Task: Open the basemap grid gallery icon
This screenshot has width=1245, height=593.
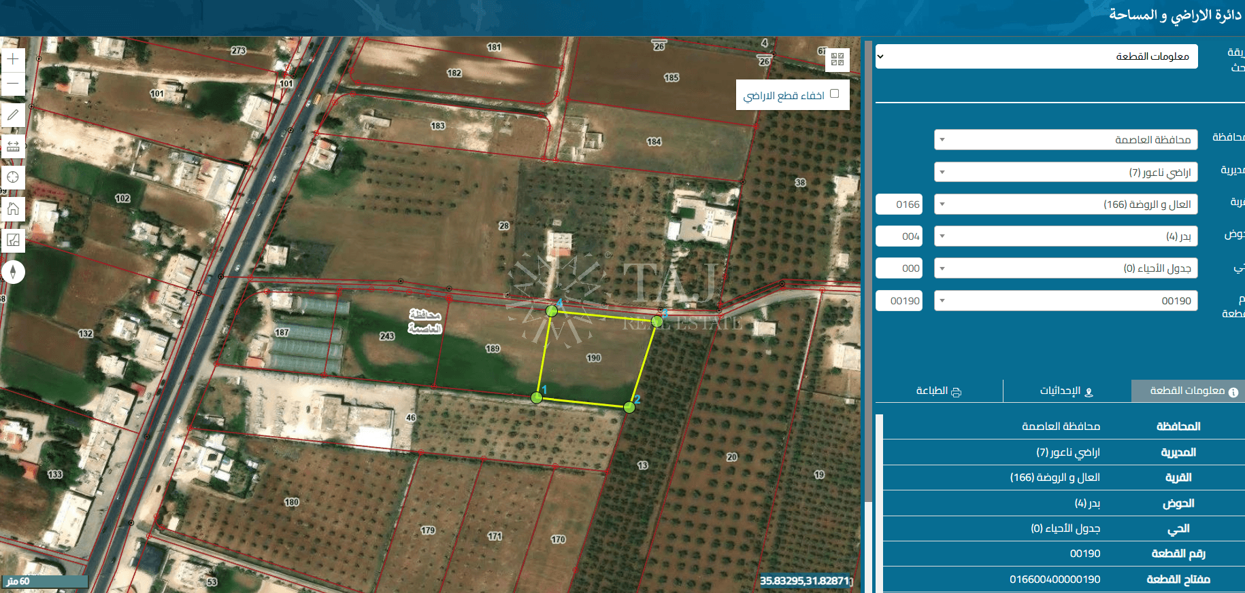Action: click(837, 59)
